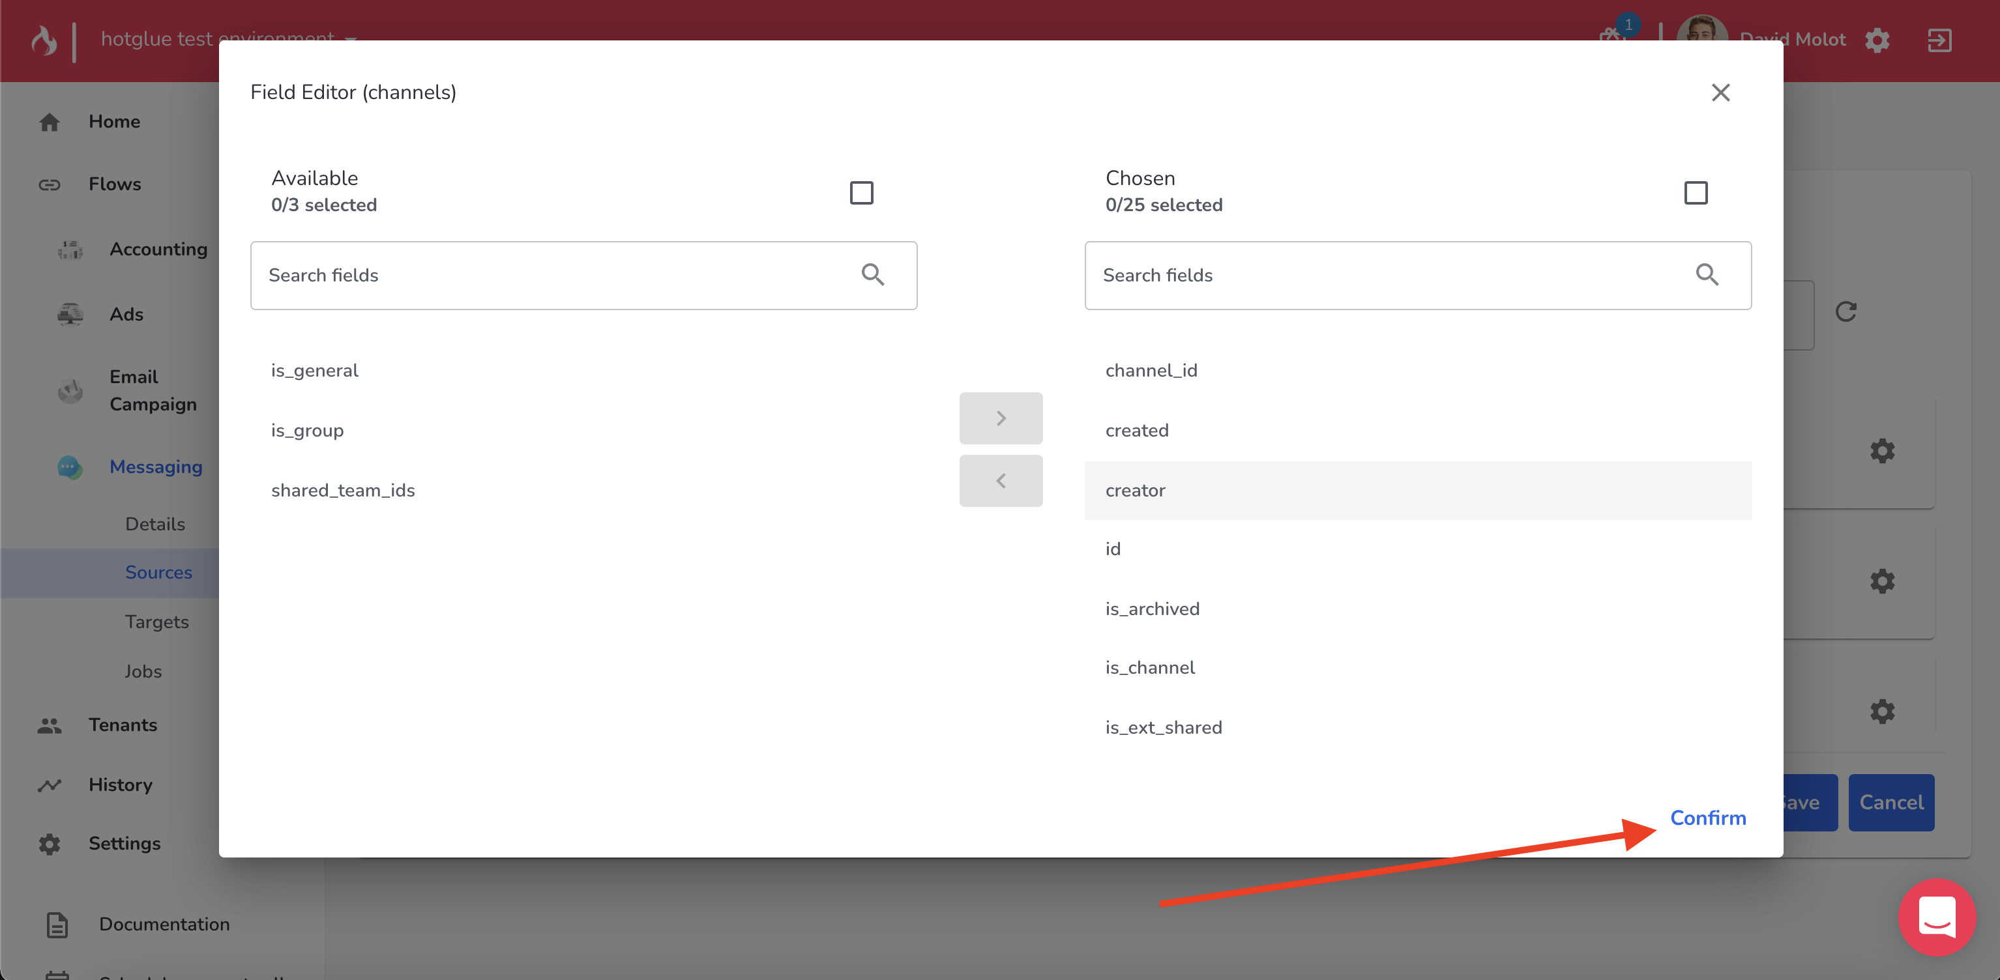Screen dimensions: 2000x980
Task: Open the gear icon next to David Molot
Action: pyautogui.click(x=1877, y=40)
